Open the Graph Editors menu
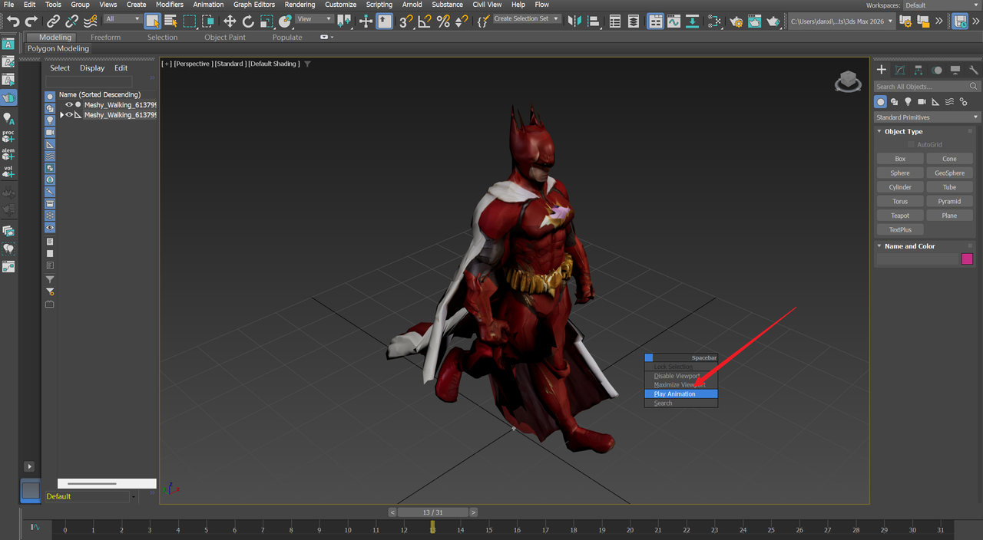This screenshot has height=540, width=983. [254, 5]
